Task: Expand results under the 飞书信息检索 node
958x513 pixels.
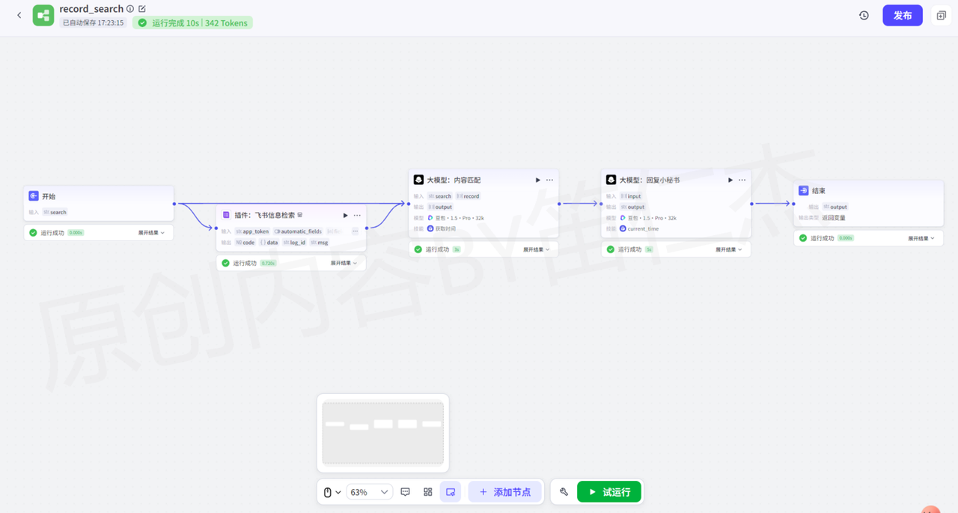Action: [344, 263]
